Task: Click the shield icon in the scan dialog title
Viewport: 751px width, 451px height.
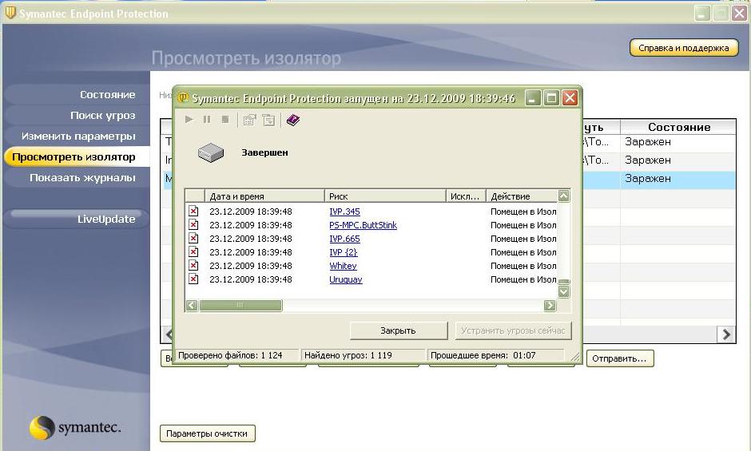Action: tap(182, 97)
